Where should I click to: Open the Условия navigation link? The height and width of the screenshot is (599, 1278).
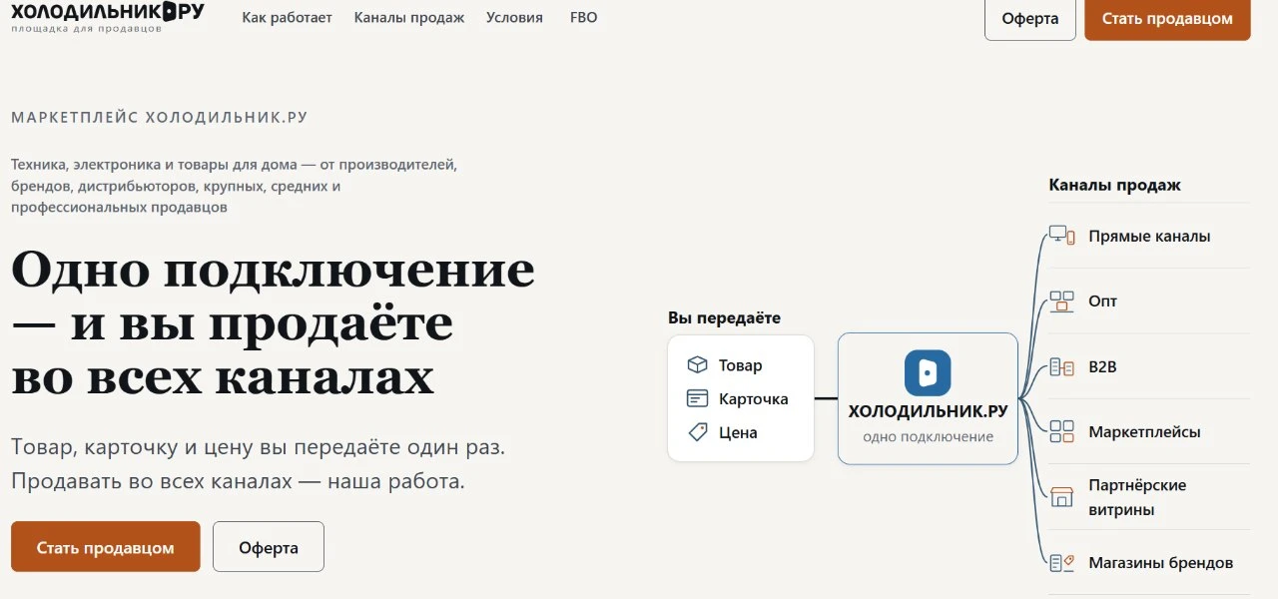click(x=515, y=18)
